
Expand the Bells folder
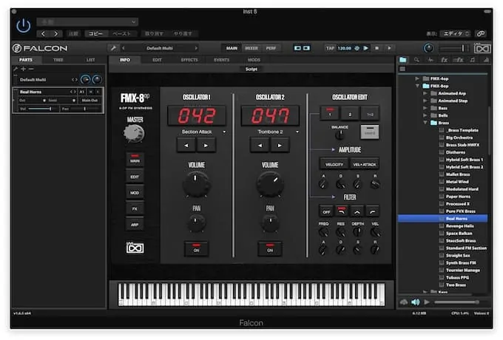(425, 115)
